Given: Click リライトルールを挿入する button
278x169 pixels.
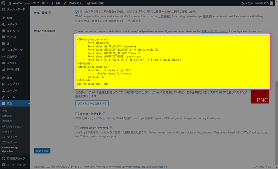Looking at the screenshot, I should pos(92,103).
